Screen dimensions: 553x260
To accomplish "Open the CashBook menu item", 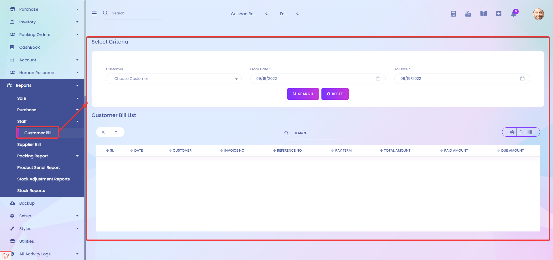I will [29, 47].
